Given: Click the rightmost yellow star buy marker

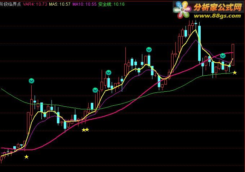Looking at the screenshot, I should tap(235, 72).
